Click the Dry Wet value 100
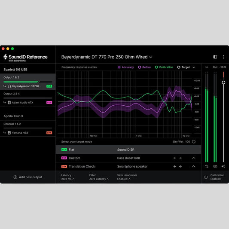 click(x=187, y=142)
